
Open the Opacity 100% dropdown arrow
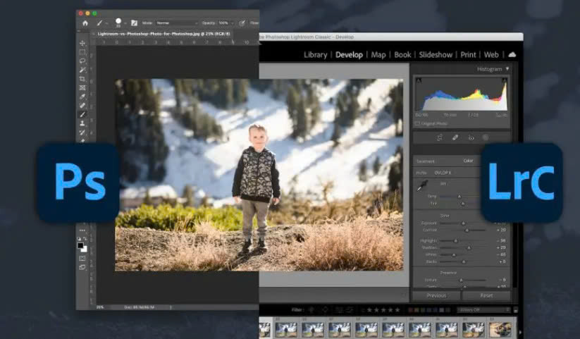[x=233, y=23]
